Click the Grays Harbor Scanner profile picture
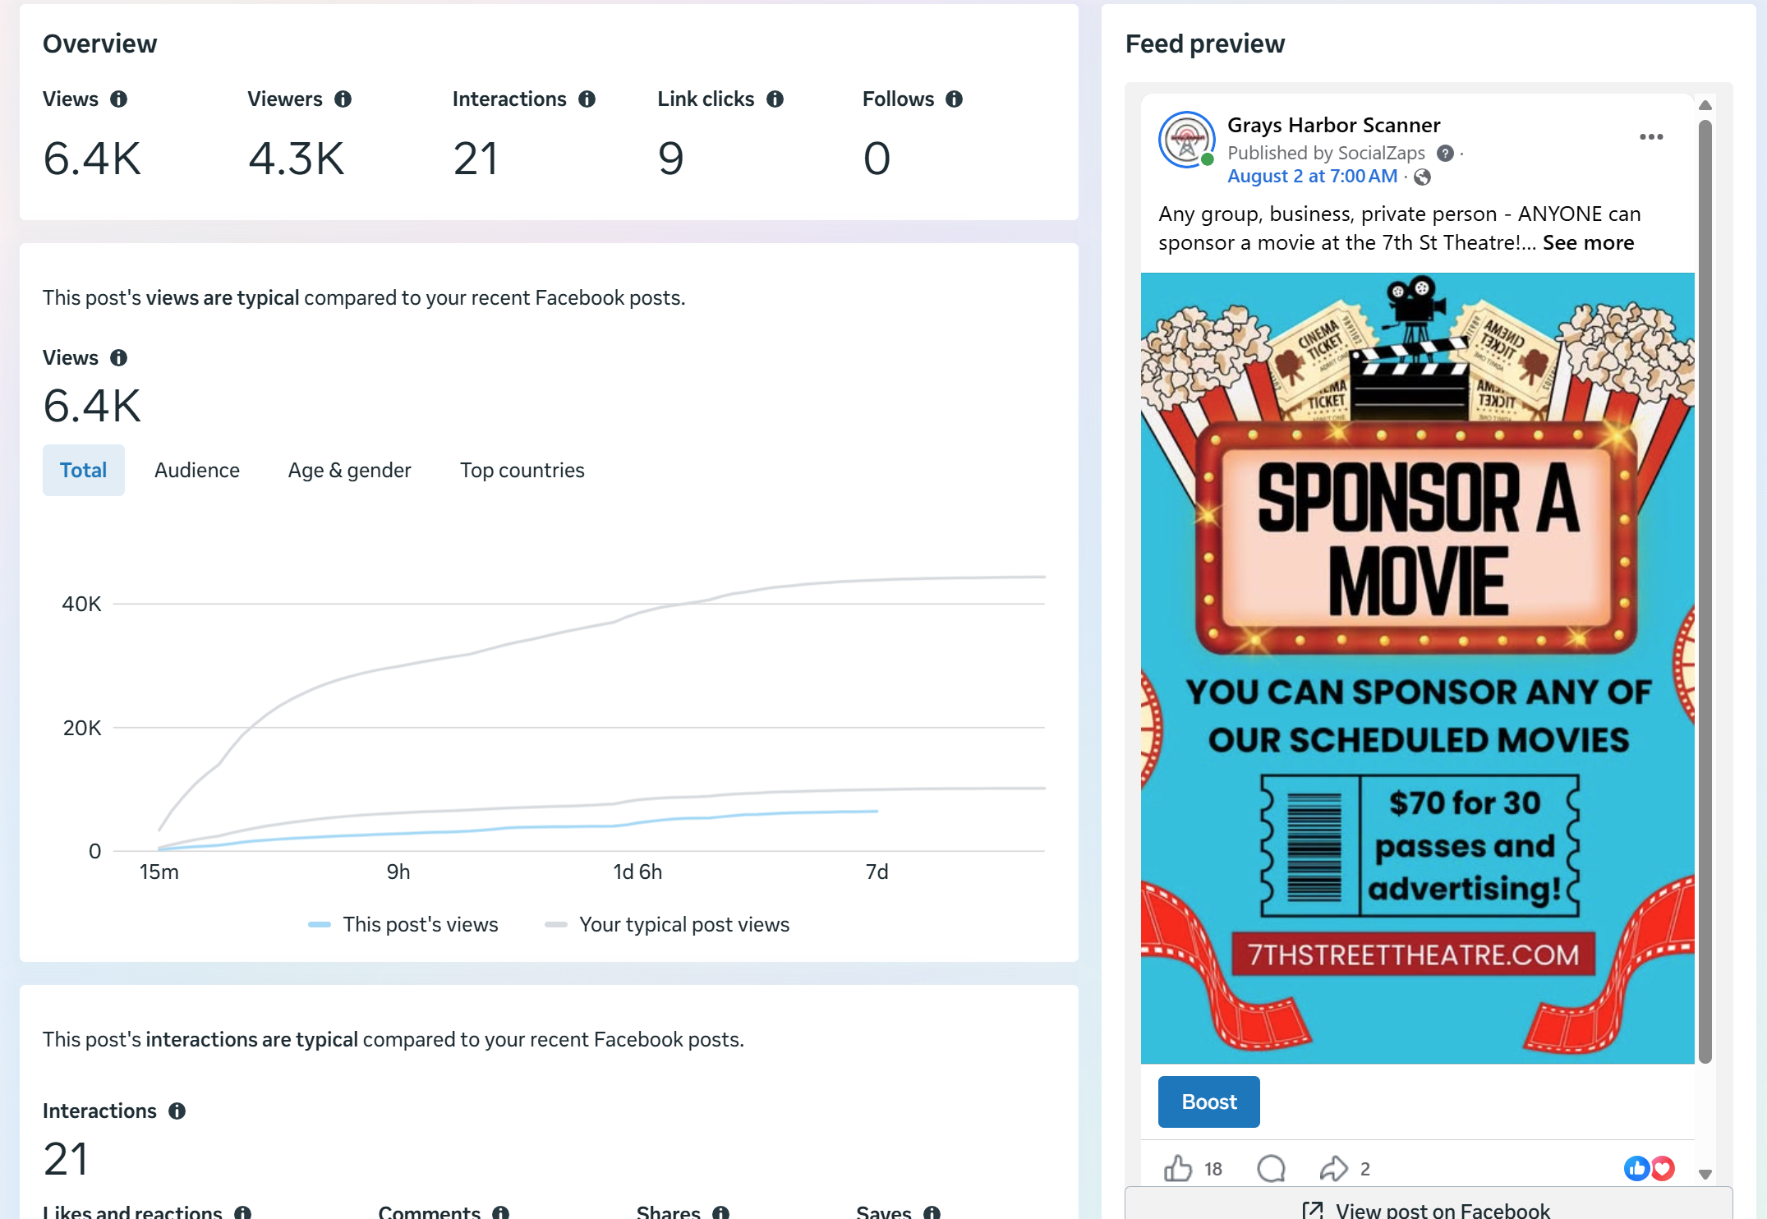Screen dimensions: 1767x1219 point(1187,140)
